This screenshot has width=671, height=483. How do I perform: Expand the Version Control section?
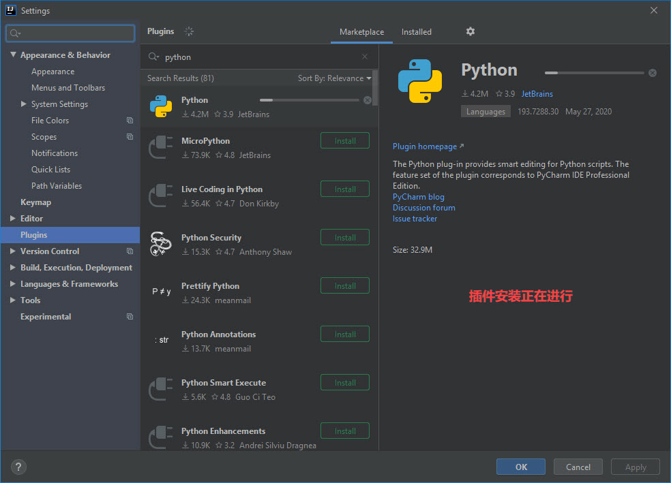[12, 251]
